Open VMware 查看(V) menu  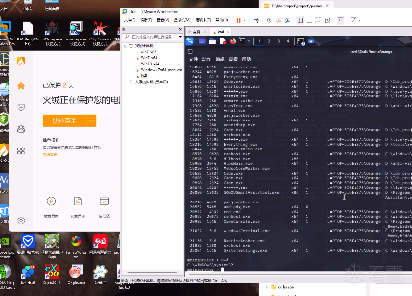click(163, 20)
